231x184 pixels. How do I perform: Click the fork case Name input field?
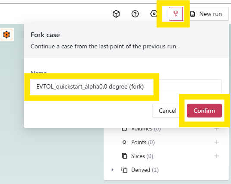(x=126, y=86)
